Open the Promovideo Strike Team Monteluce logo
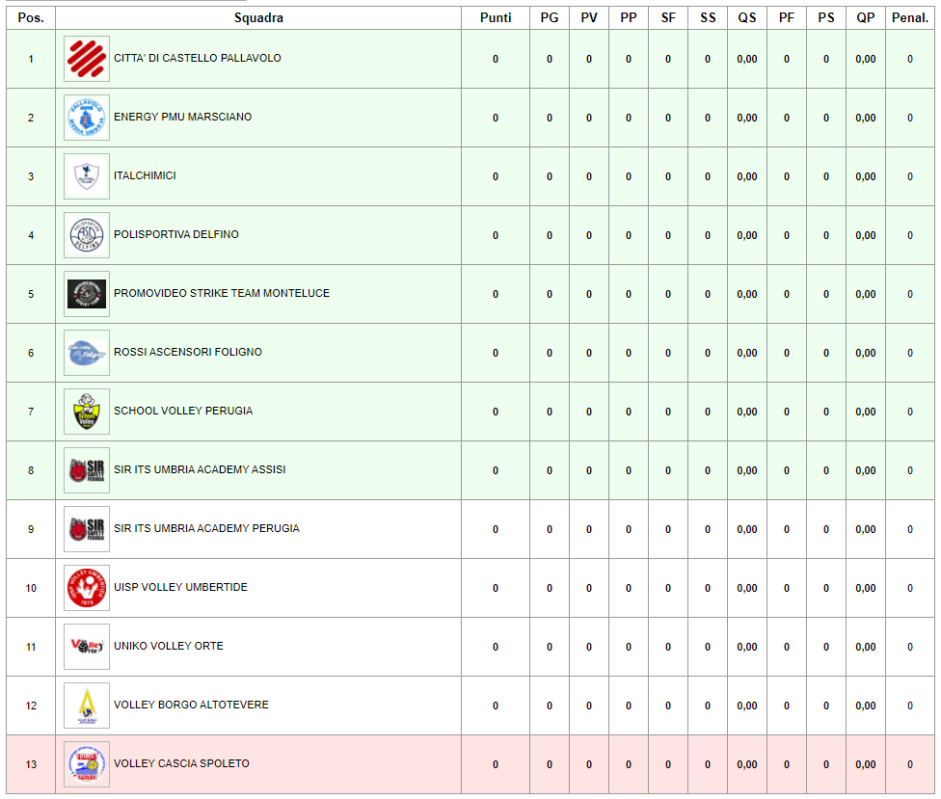Image resolution: width=941 pixels, height=799 pixels. (87, 294)
